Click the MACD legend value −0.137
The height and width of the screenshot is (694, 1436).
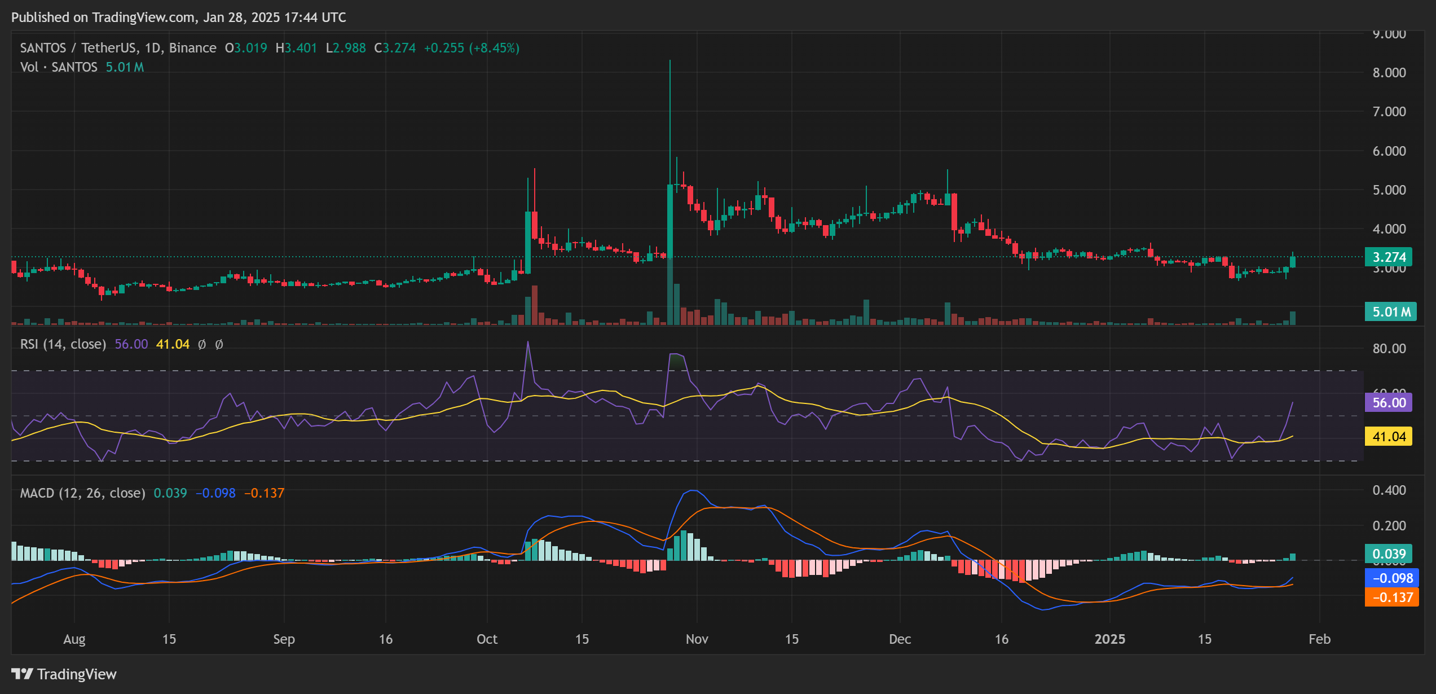[264, 493]
